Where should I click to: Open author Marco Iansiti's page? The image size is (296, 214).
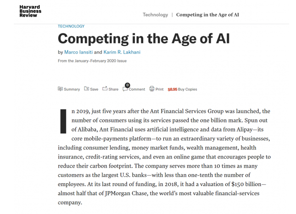click(78, 52)
